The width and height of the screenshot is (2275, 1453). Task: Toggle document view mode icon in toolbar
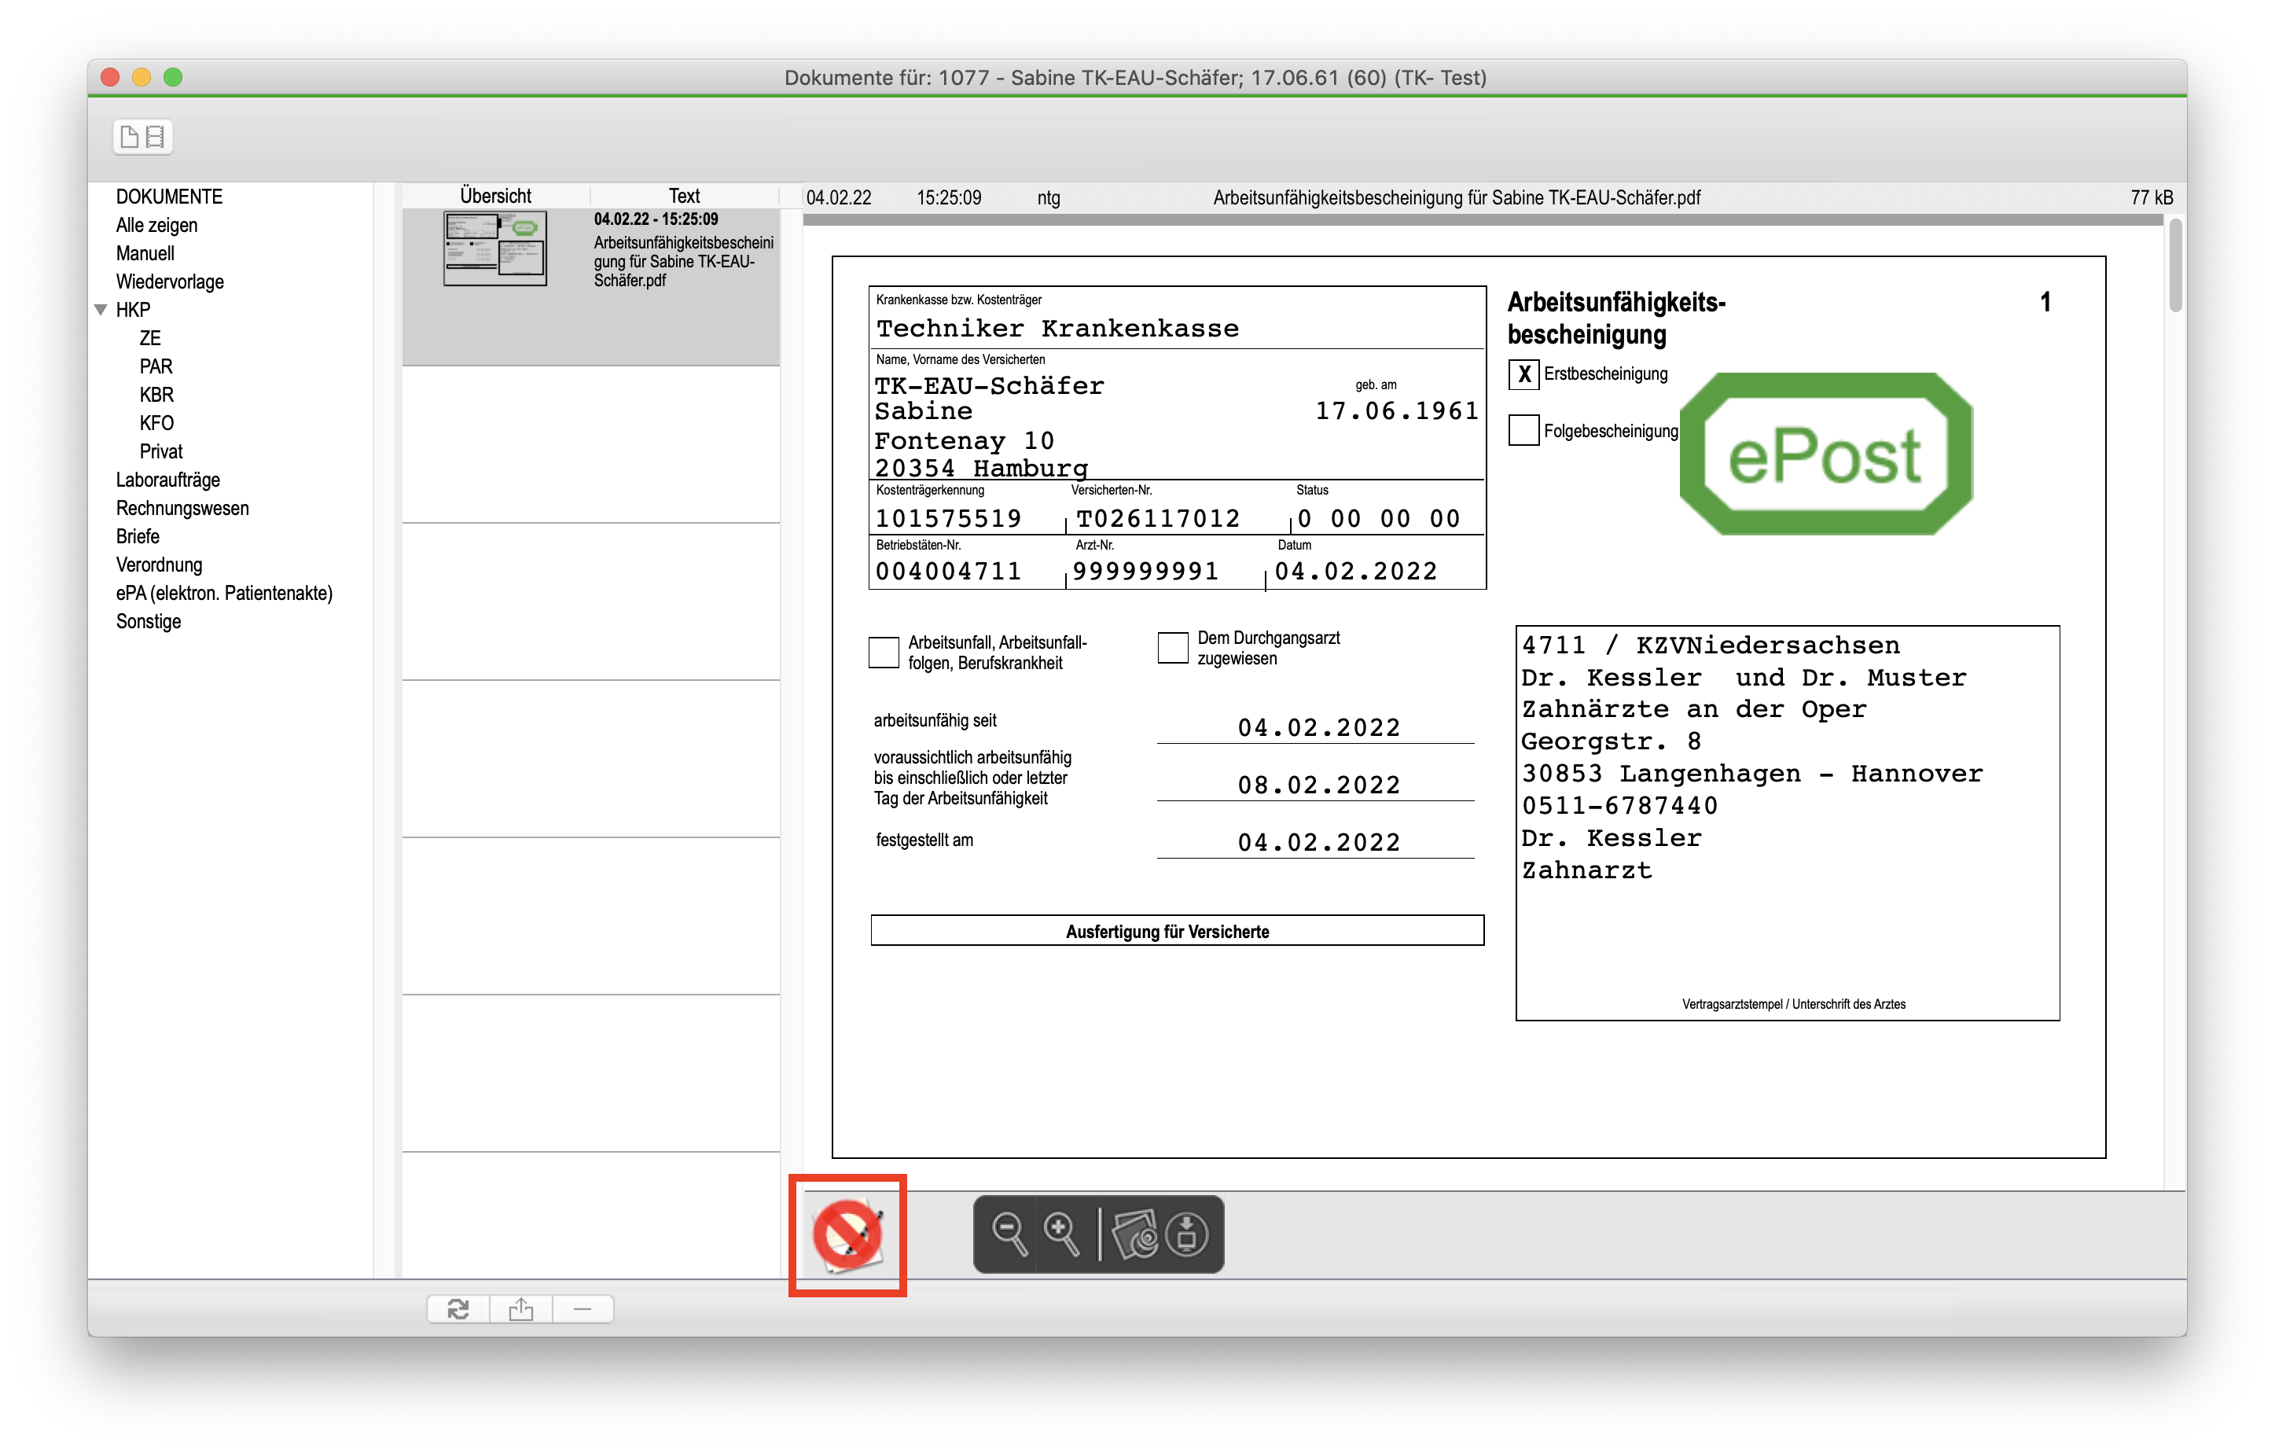[x=142, y=137]
